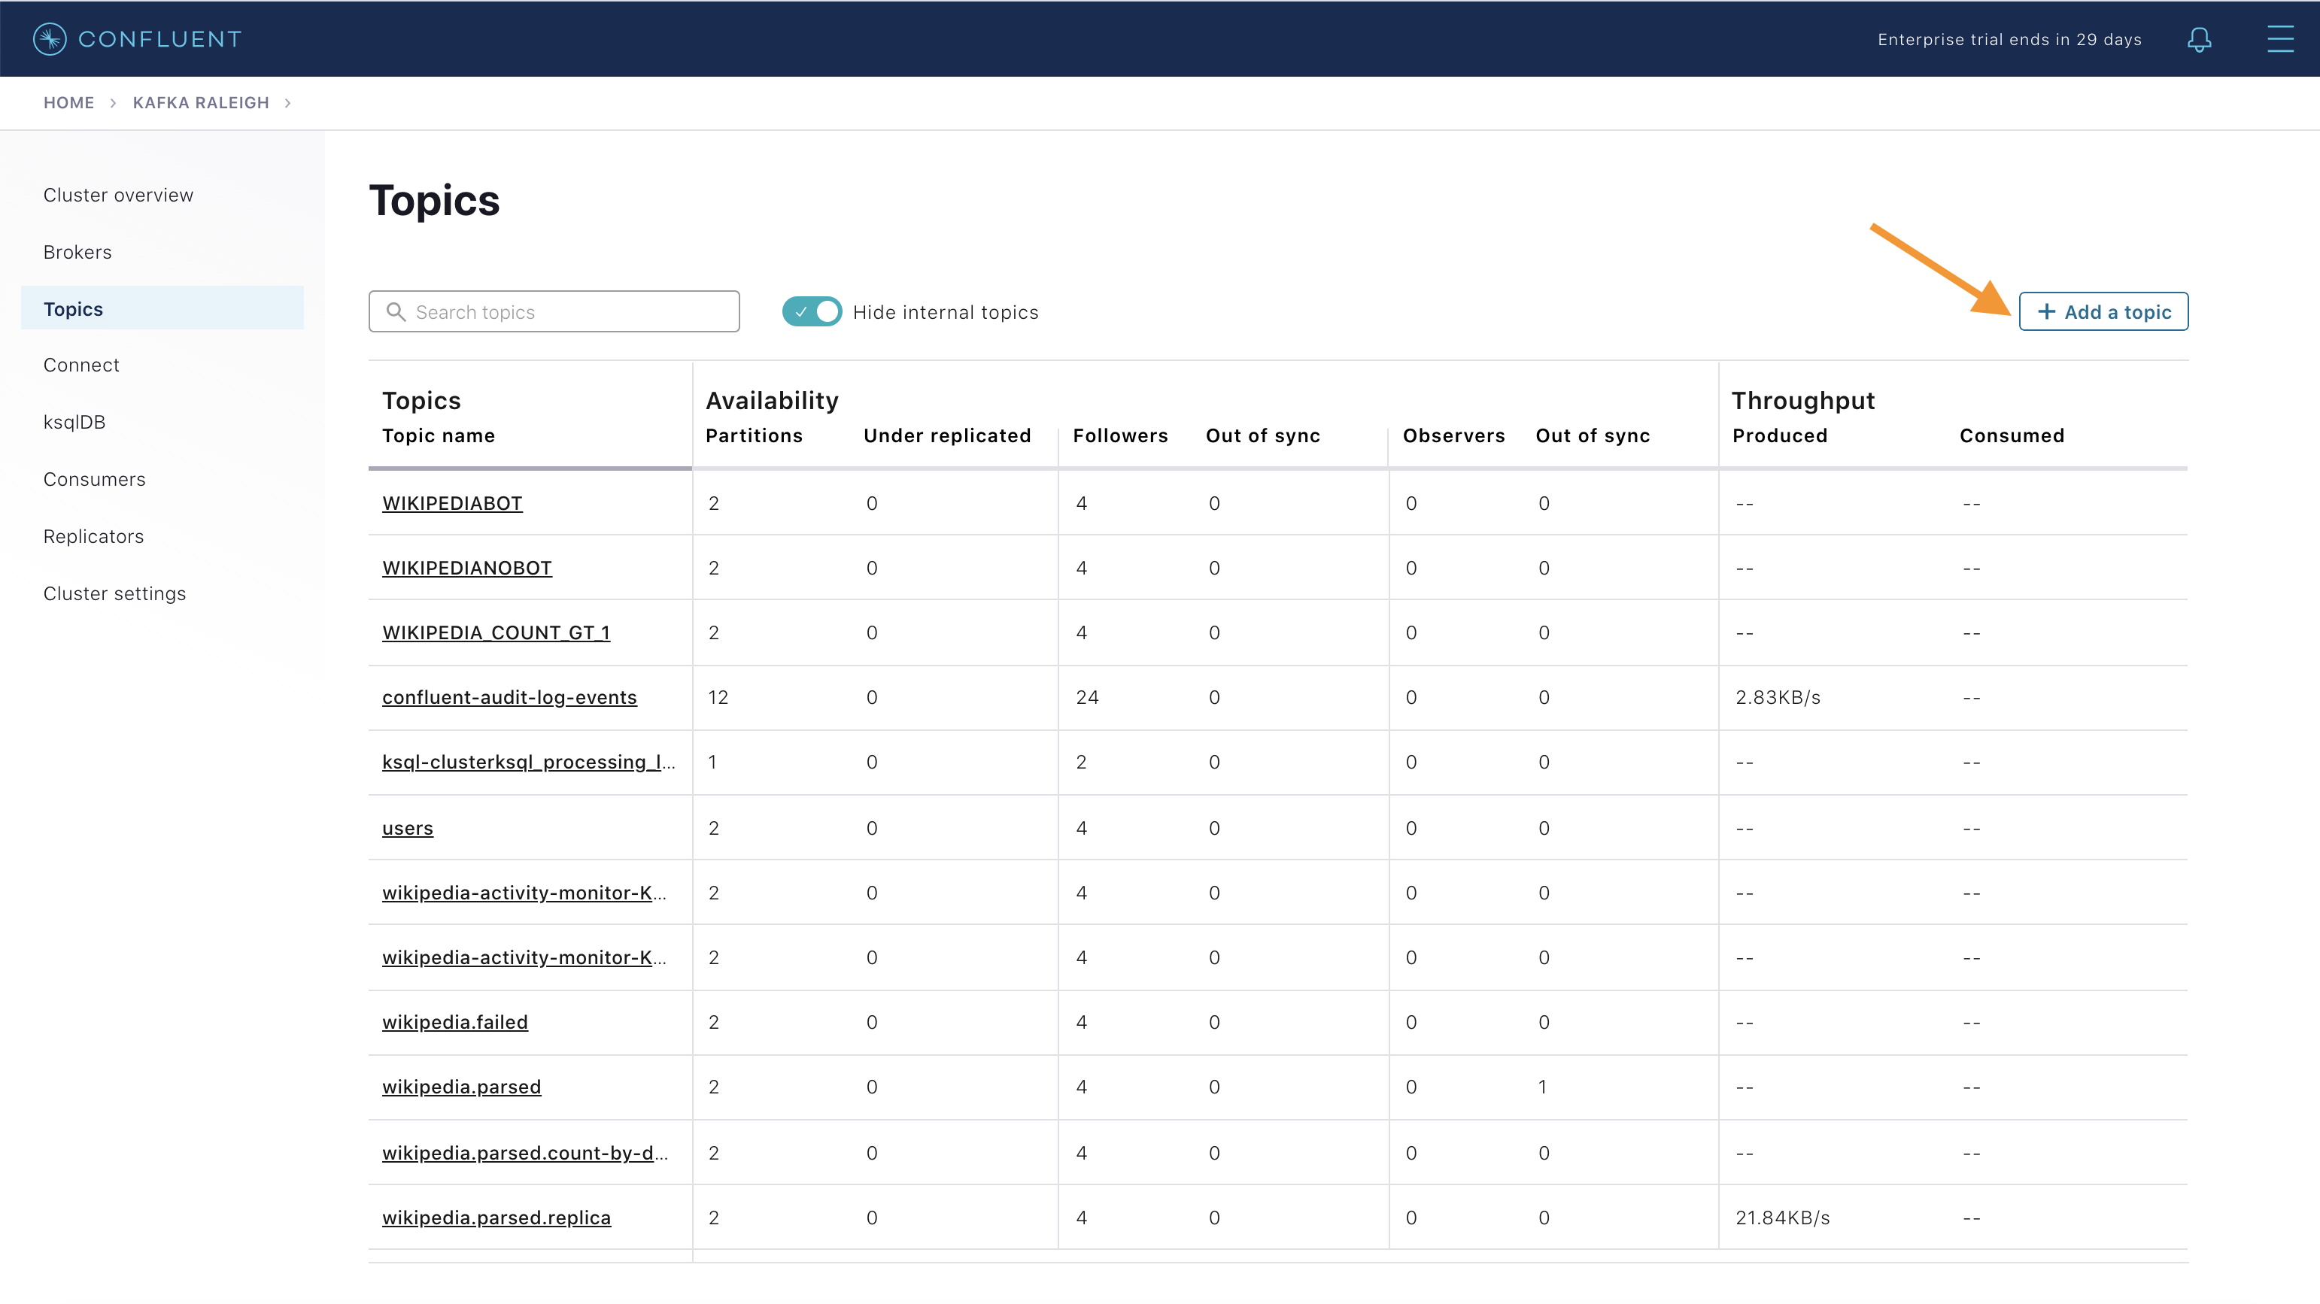
Task: Click the Observers column header
Action: tap(1453, 436)
